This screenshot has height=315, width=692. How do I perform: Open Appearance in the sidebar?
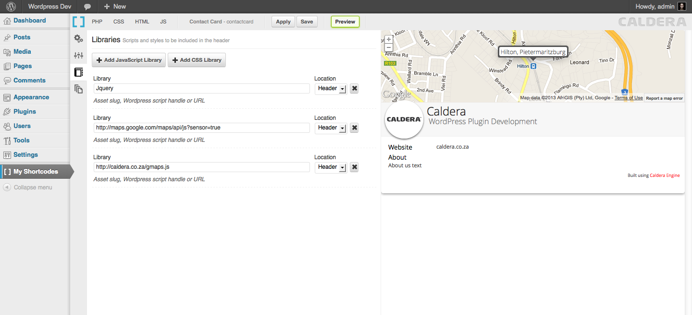click(31, 97)
